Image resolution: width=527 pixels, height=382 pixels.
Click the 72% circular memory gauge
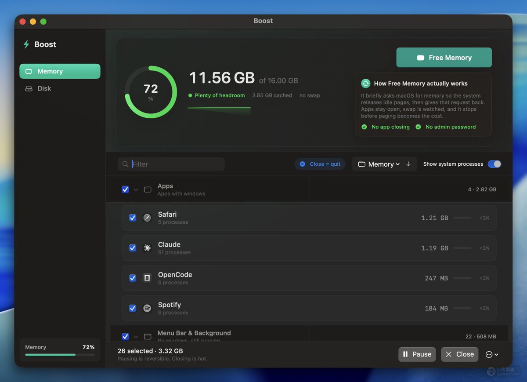[x=151, y=92]
